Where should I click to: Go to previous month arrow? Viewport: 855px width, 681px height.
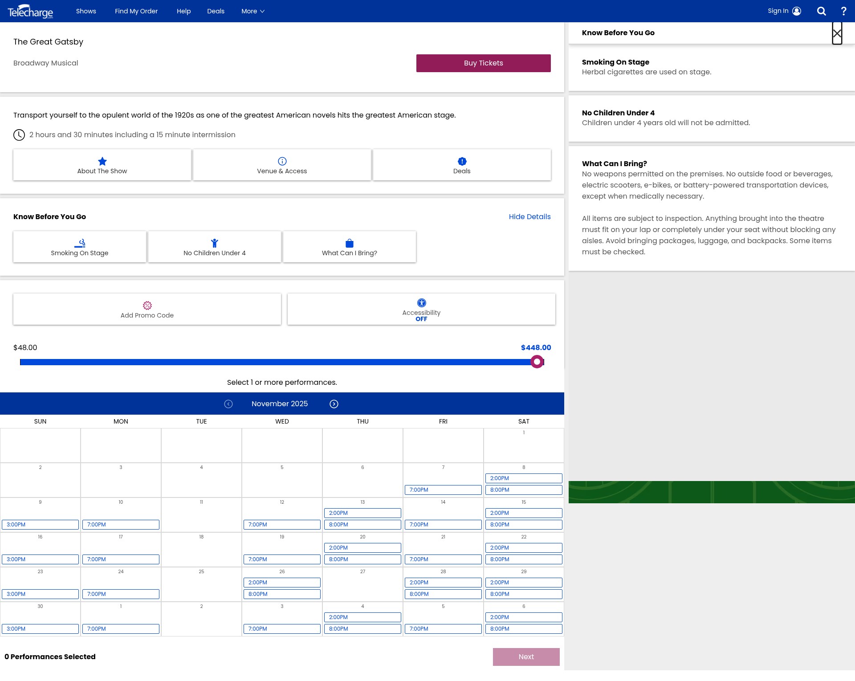(x=228, y=404)
